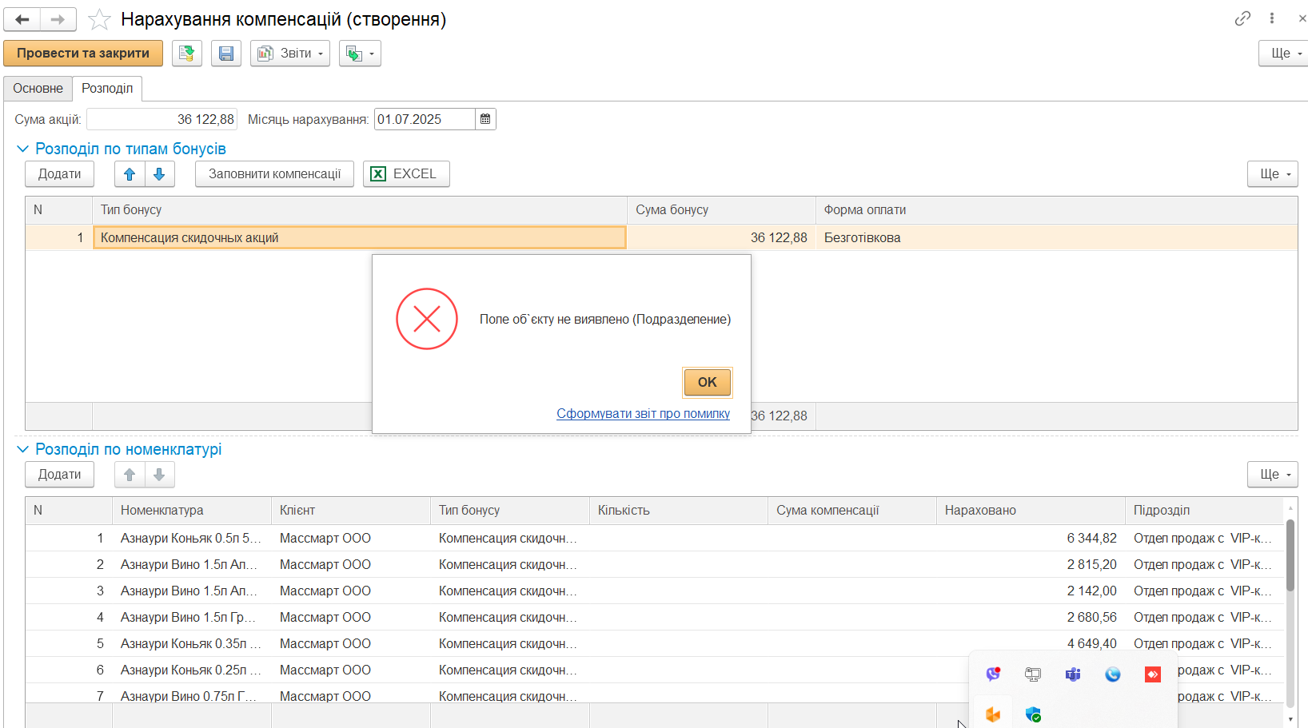Click the Безготівкова payment form cell
1308x728 pixels.
(x=1056, y=238)
